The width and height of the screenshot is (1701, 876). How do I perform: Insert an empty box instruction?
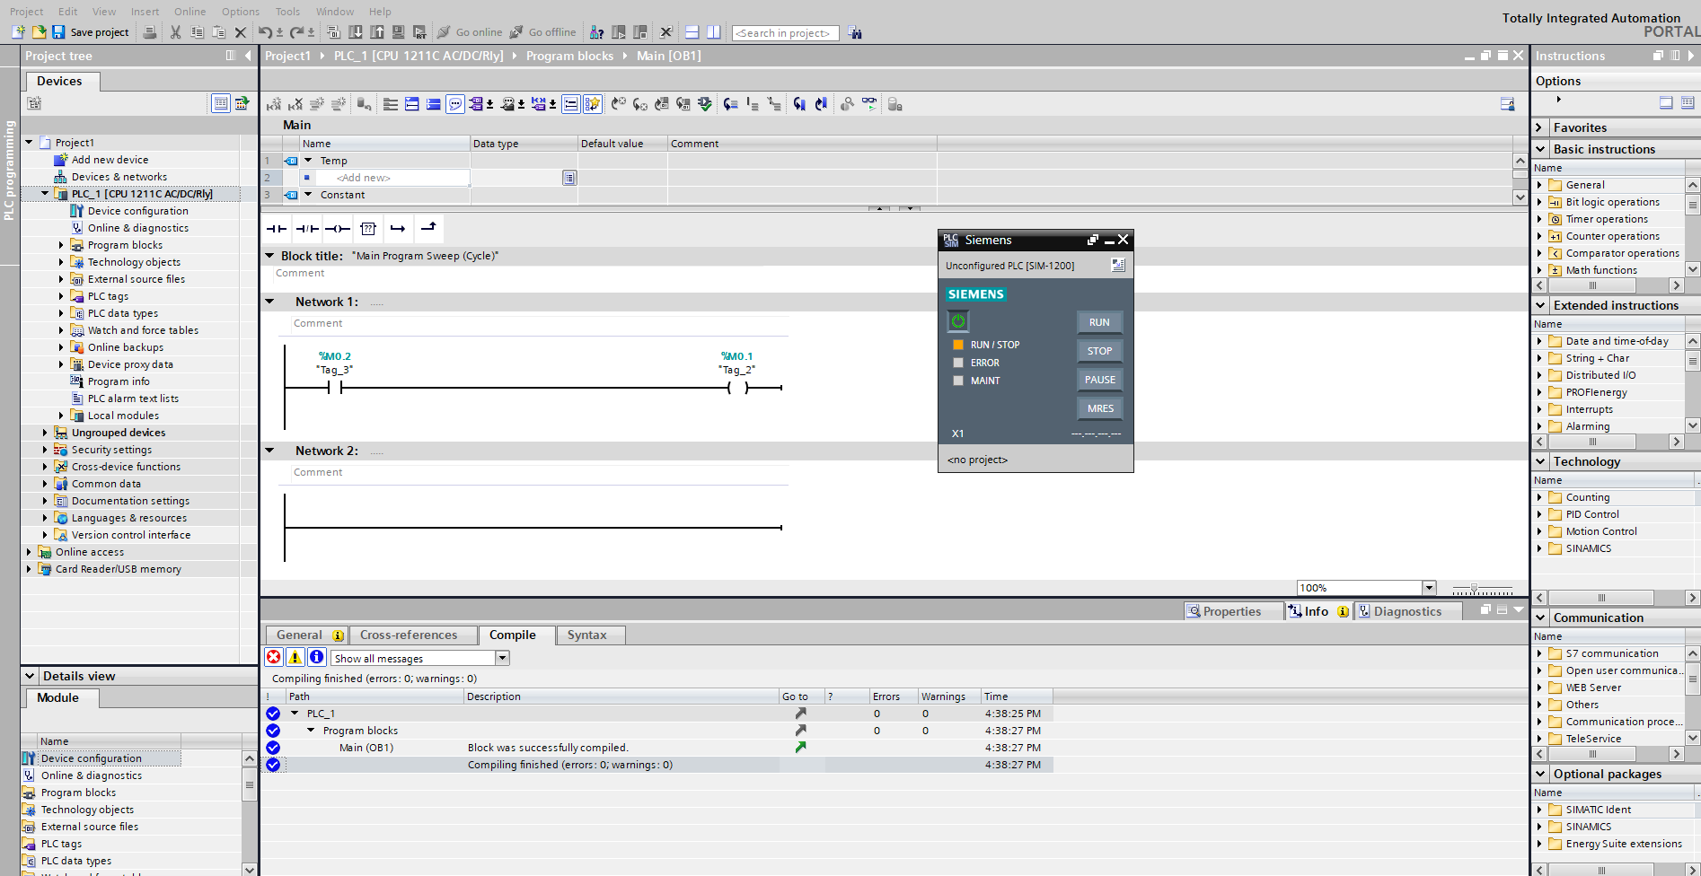coord(368,229)
